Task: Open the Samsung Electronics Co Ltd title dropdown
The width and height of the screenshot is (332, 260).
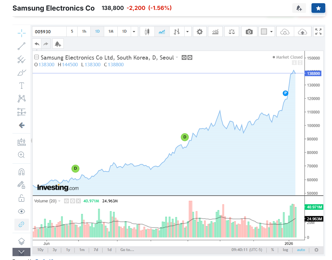Action: [x=177, y=58]
